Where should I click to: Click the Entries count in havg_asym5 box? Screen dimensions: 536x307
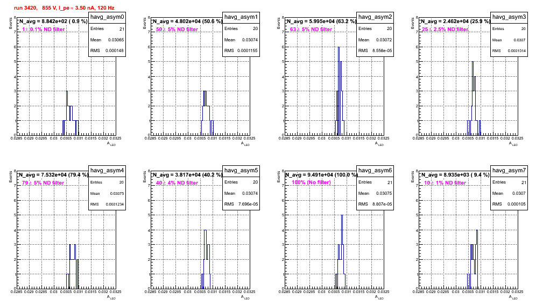click(x=256, y=182)
